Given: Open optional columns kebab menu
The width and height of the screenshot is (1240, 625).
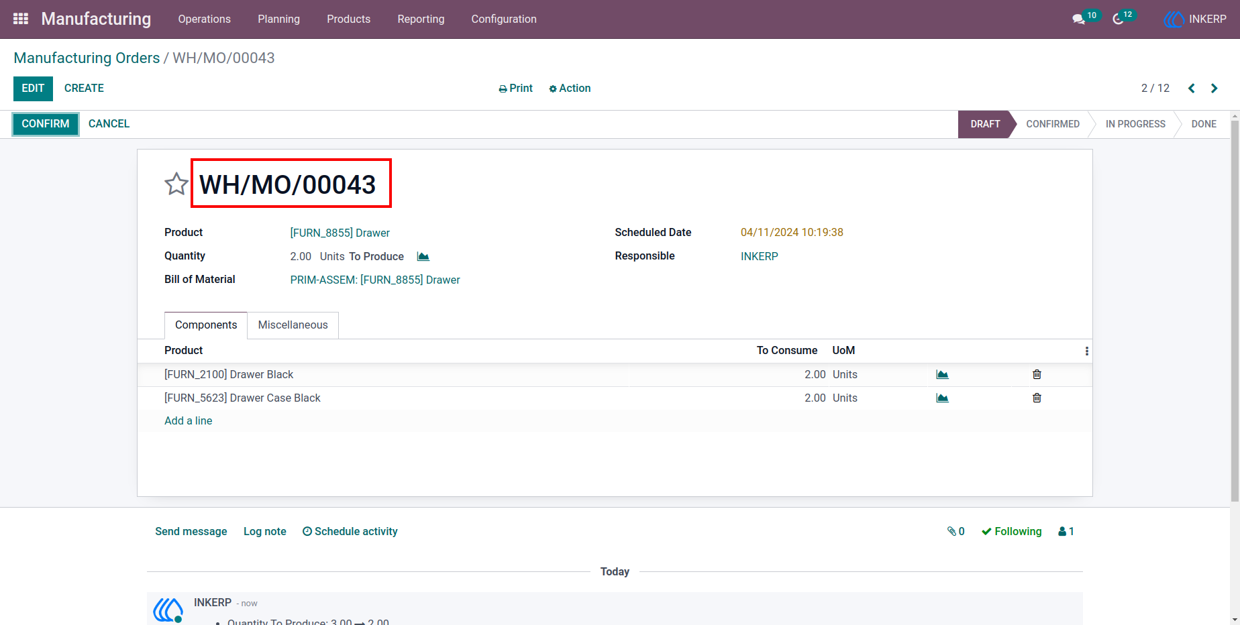Looking at the screenshot, I should tap(1086, 351).
